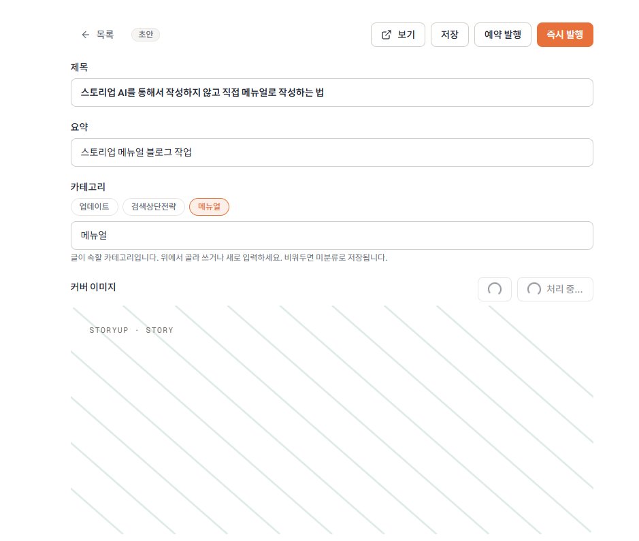Focus the category text input containing 메뉴얼

(331, 235)
